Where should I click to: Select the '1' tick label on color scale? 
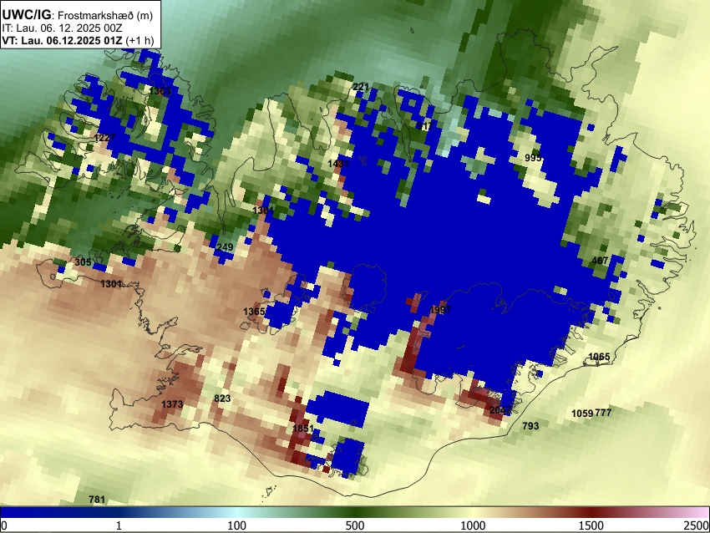pyautogui.click(x=119, y=525)
